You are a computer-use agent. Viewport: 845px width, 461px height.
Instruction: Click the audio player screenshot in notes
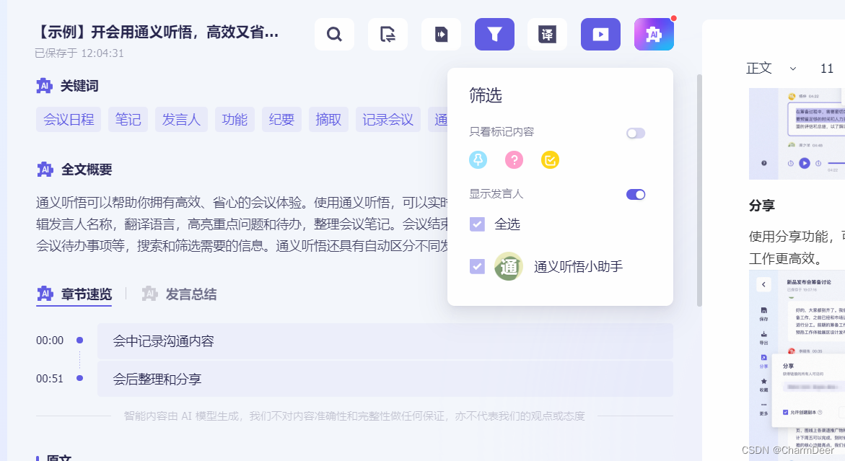[797, 133]
